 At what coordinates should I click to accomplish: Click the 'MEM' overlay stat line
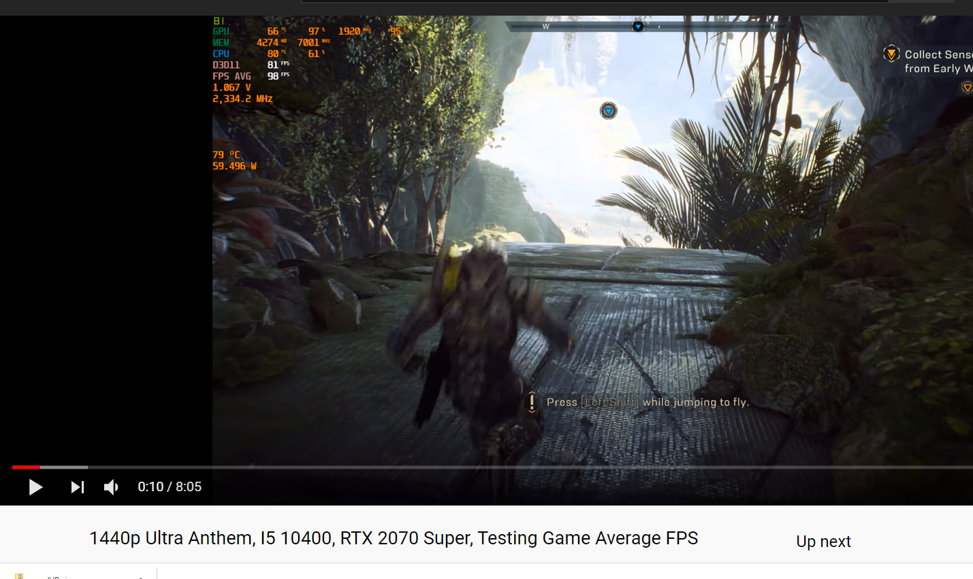tap(271, 42)
